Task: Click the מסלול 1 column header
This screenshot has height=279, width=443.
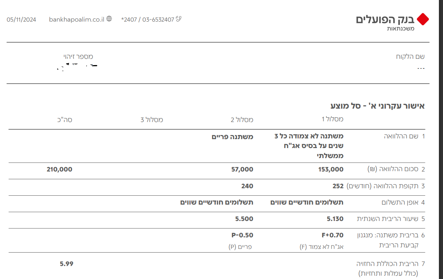Action: [x=332, y=119]
